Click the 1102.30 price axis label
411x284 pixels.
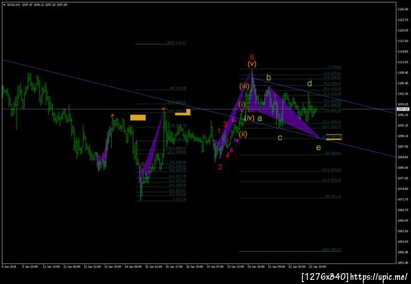pos(403,94)
